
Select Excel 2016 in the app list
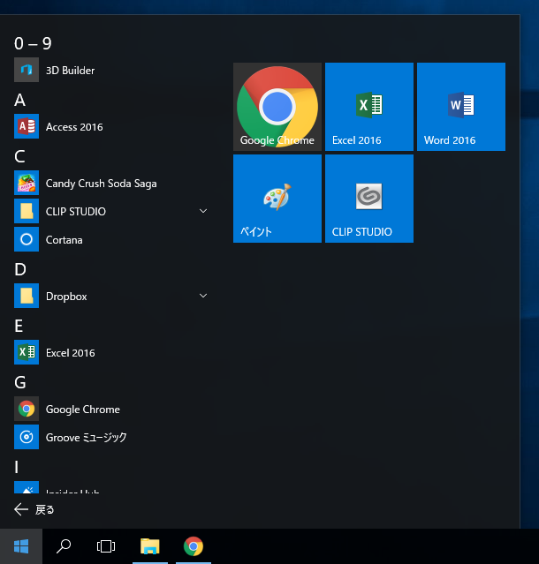(70, 353)
